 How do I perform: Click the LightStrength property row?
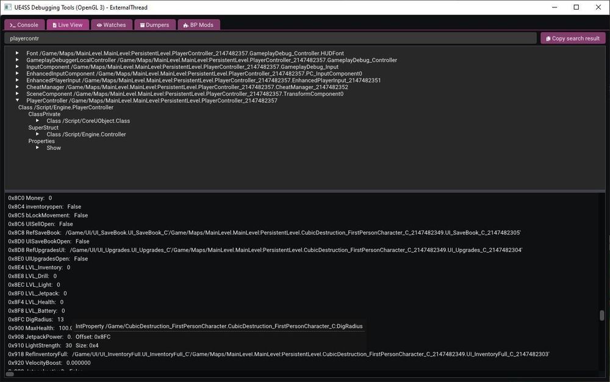click(40, 345)
